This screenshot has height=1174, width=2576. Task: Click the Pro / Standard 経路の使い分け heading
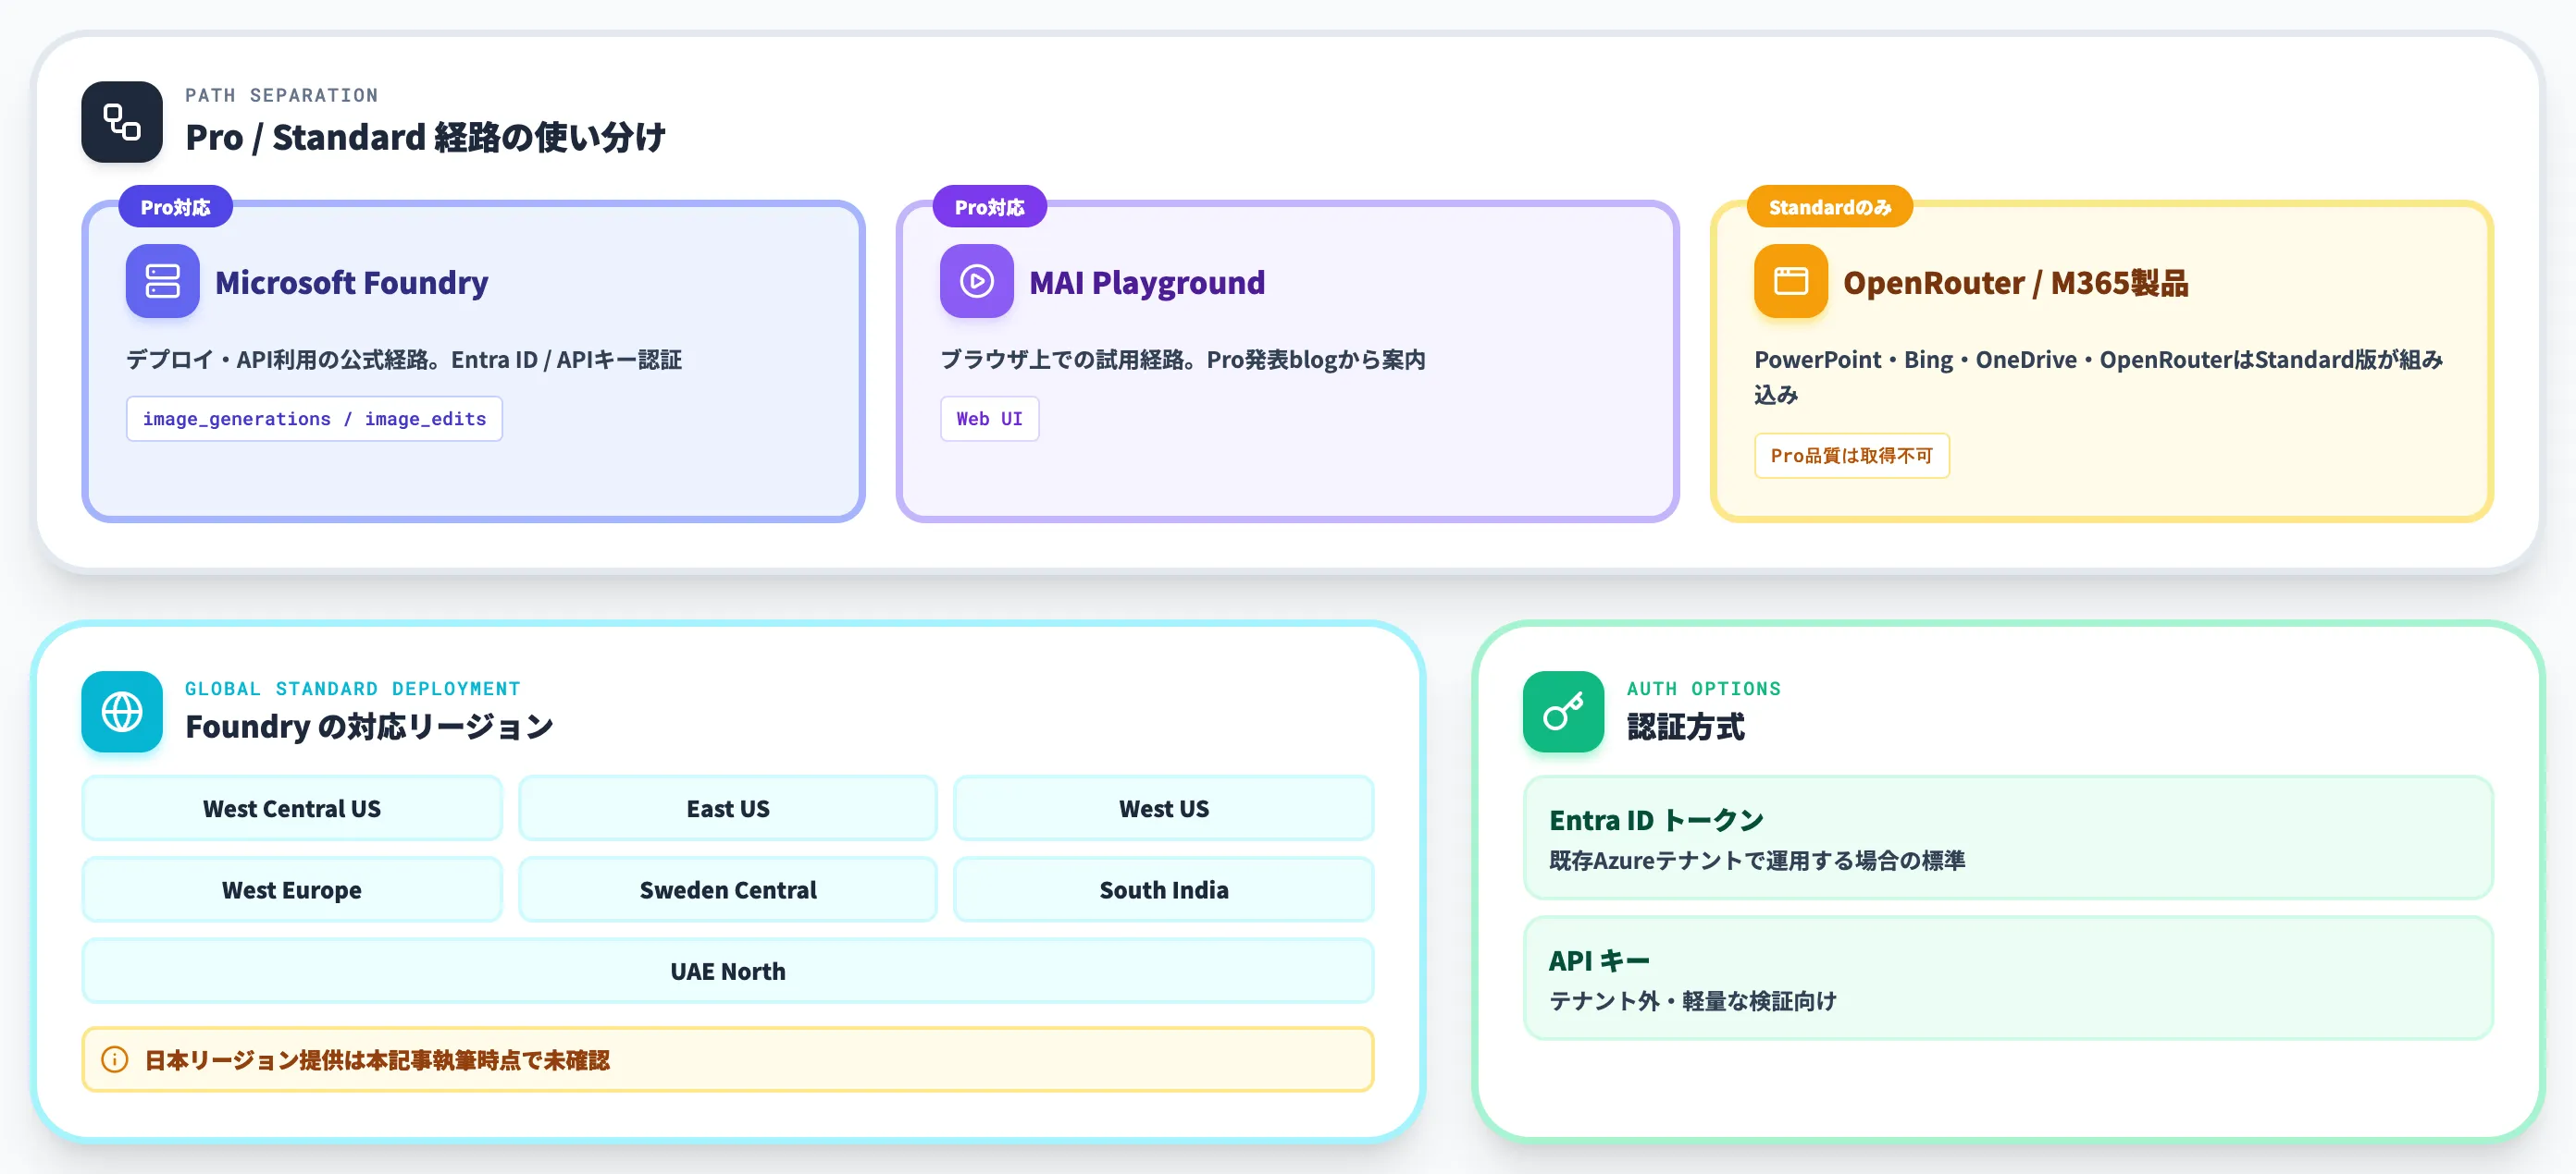(426, 137)
